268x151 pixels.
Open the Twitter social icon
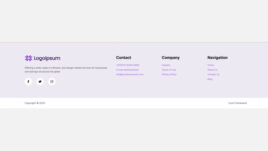(x=40, y=82)
